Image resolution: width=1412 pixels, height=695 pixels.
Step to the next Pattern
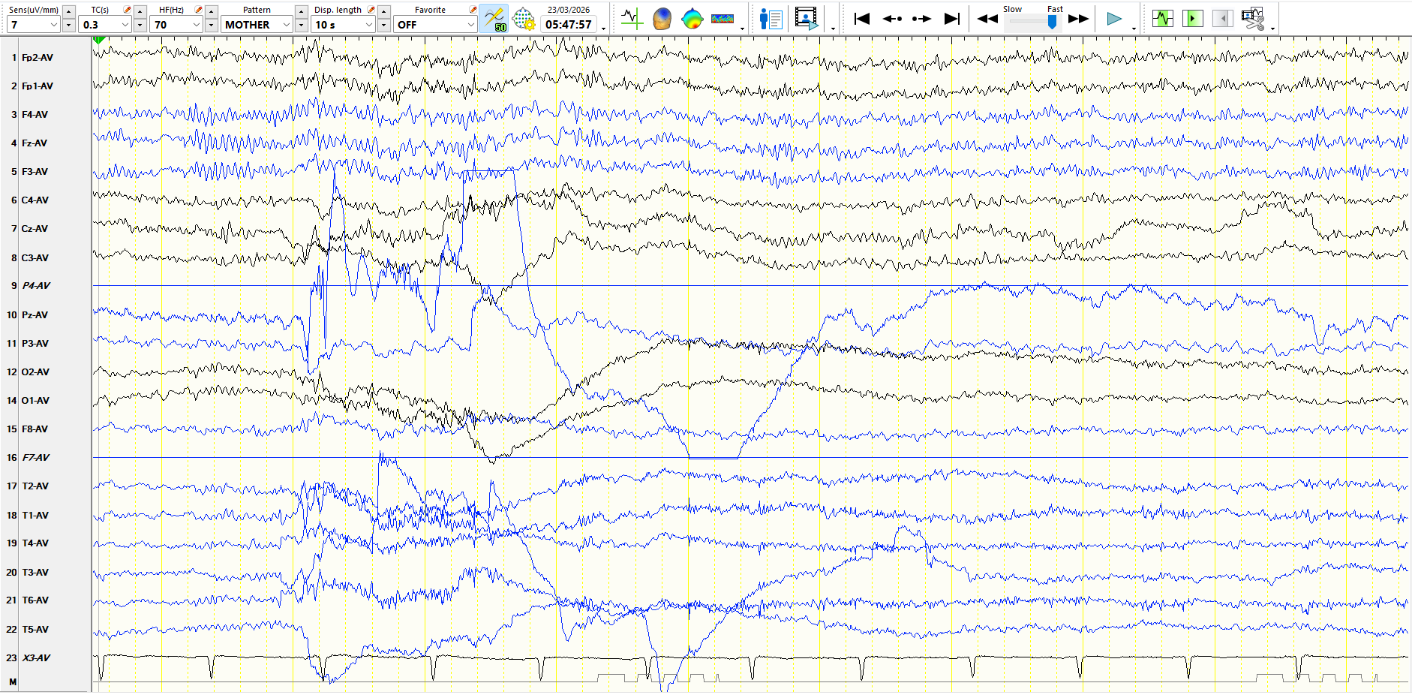302,25
